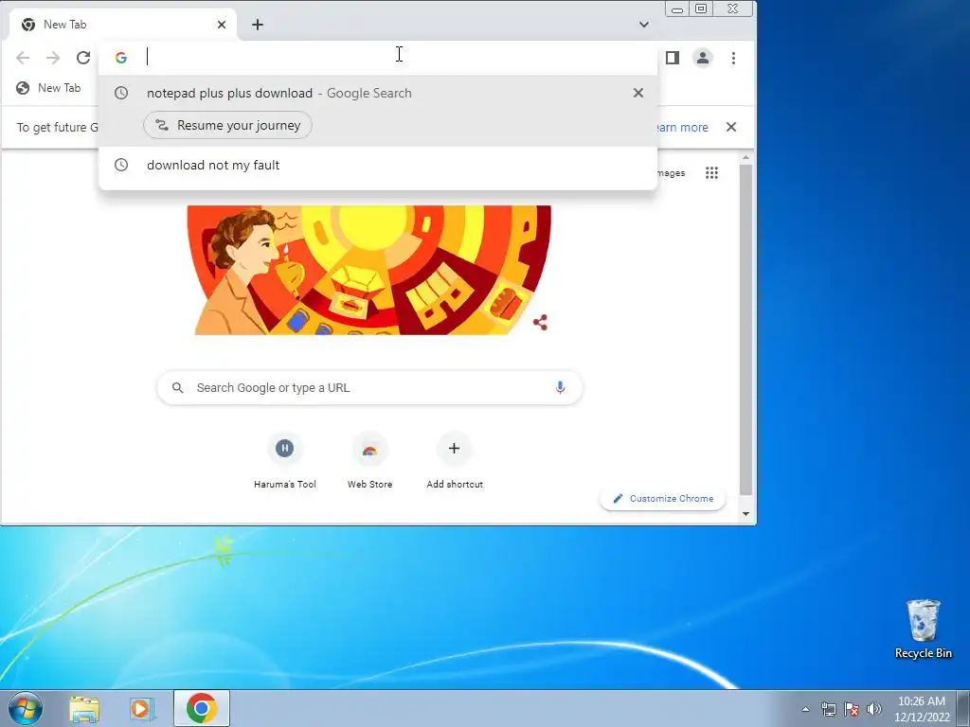Image resolution: width=970 pixels, height=727 pixels.
Task: Open the tab search dropdown arrow
Action: coord(644,25)
